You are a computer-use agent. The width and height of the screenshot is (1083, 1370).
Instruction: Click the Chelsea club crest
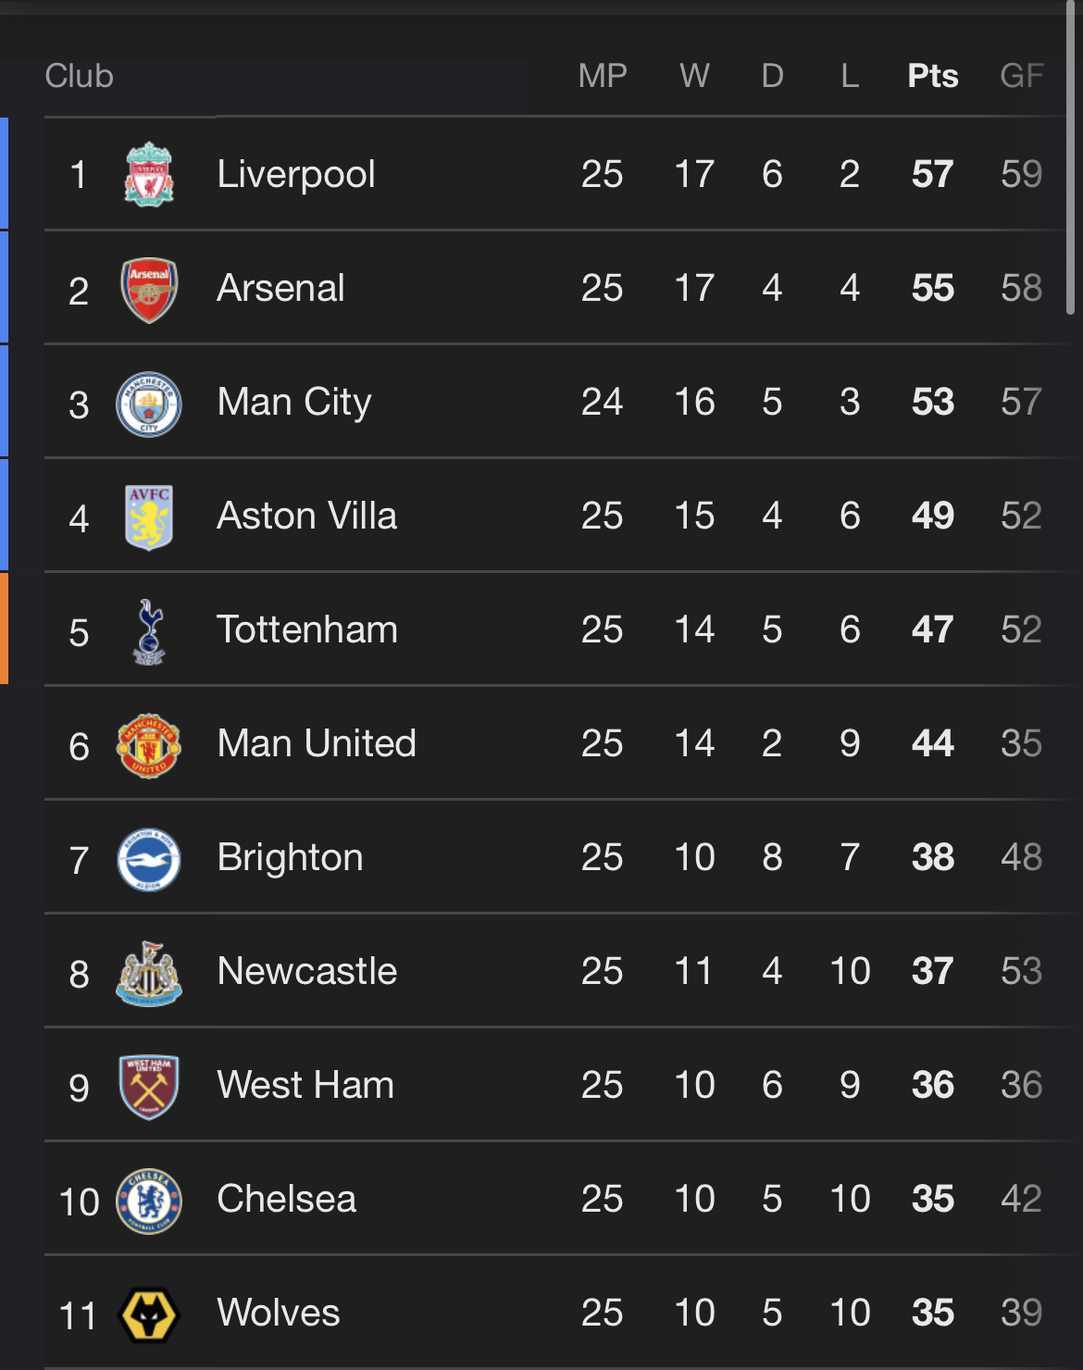click(x=149, y=1201)
